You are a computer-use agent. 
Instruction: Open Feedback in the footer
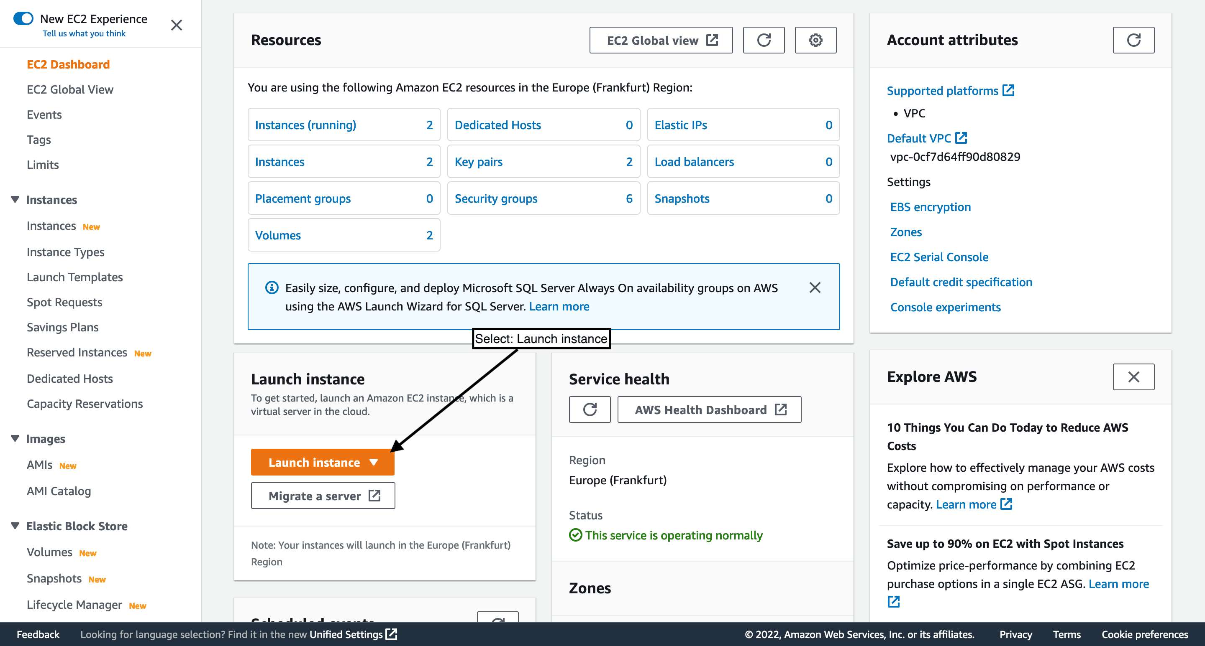[x=38, y=634]
